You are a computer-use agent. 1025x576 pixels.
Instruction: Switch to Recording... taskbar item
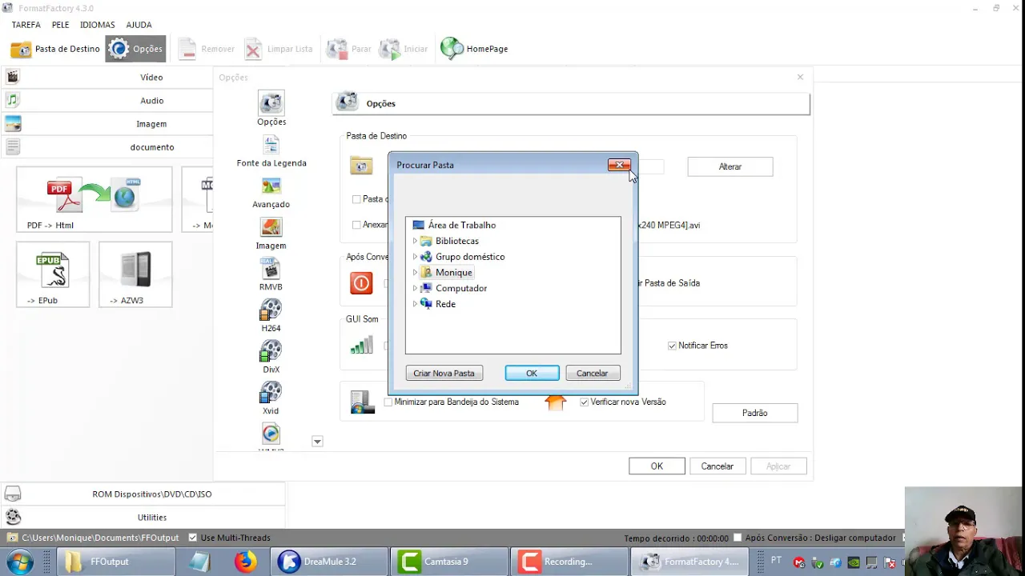pyautogui.click(x=569, y=562)
